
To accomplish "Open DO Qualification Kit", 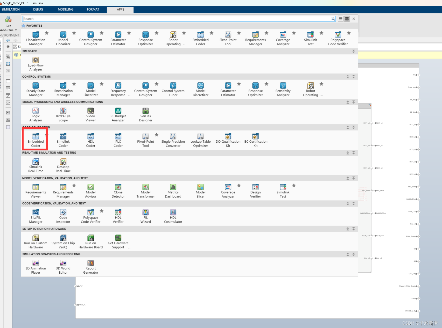I will pos(228,140).
